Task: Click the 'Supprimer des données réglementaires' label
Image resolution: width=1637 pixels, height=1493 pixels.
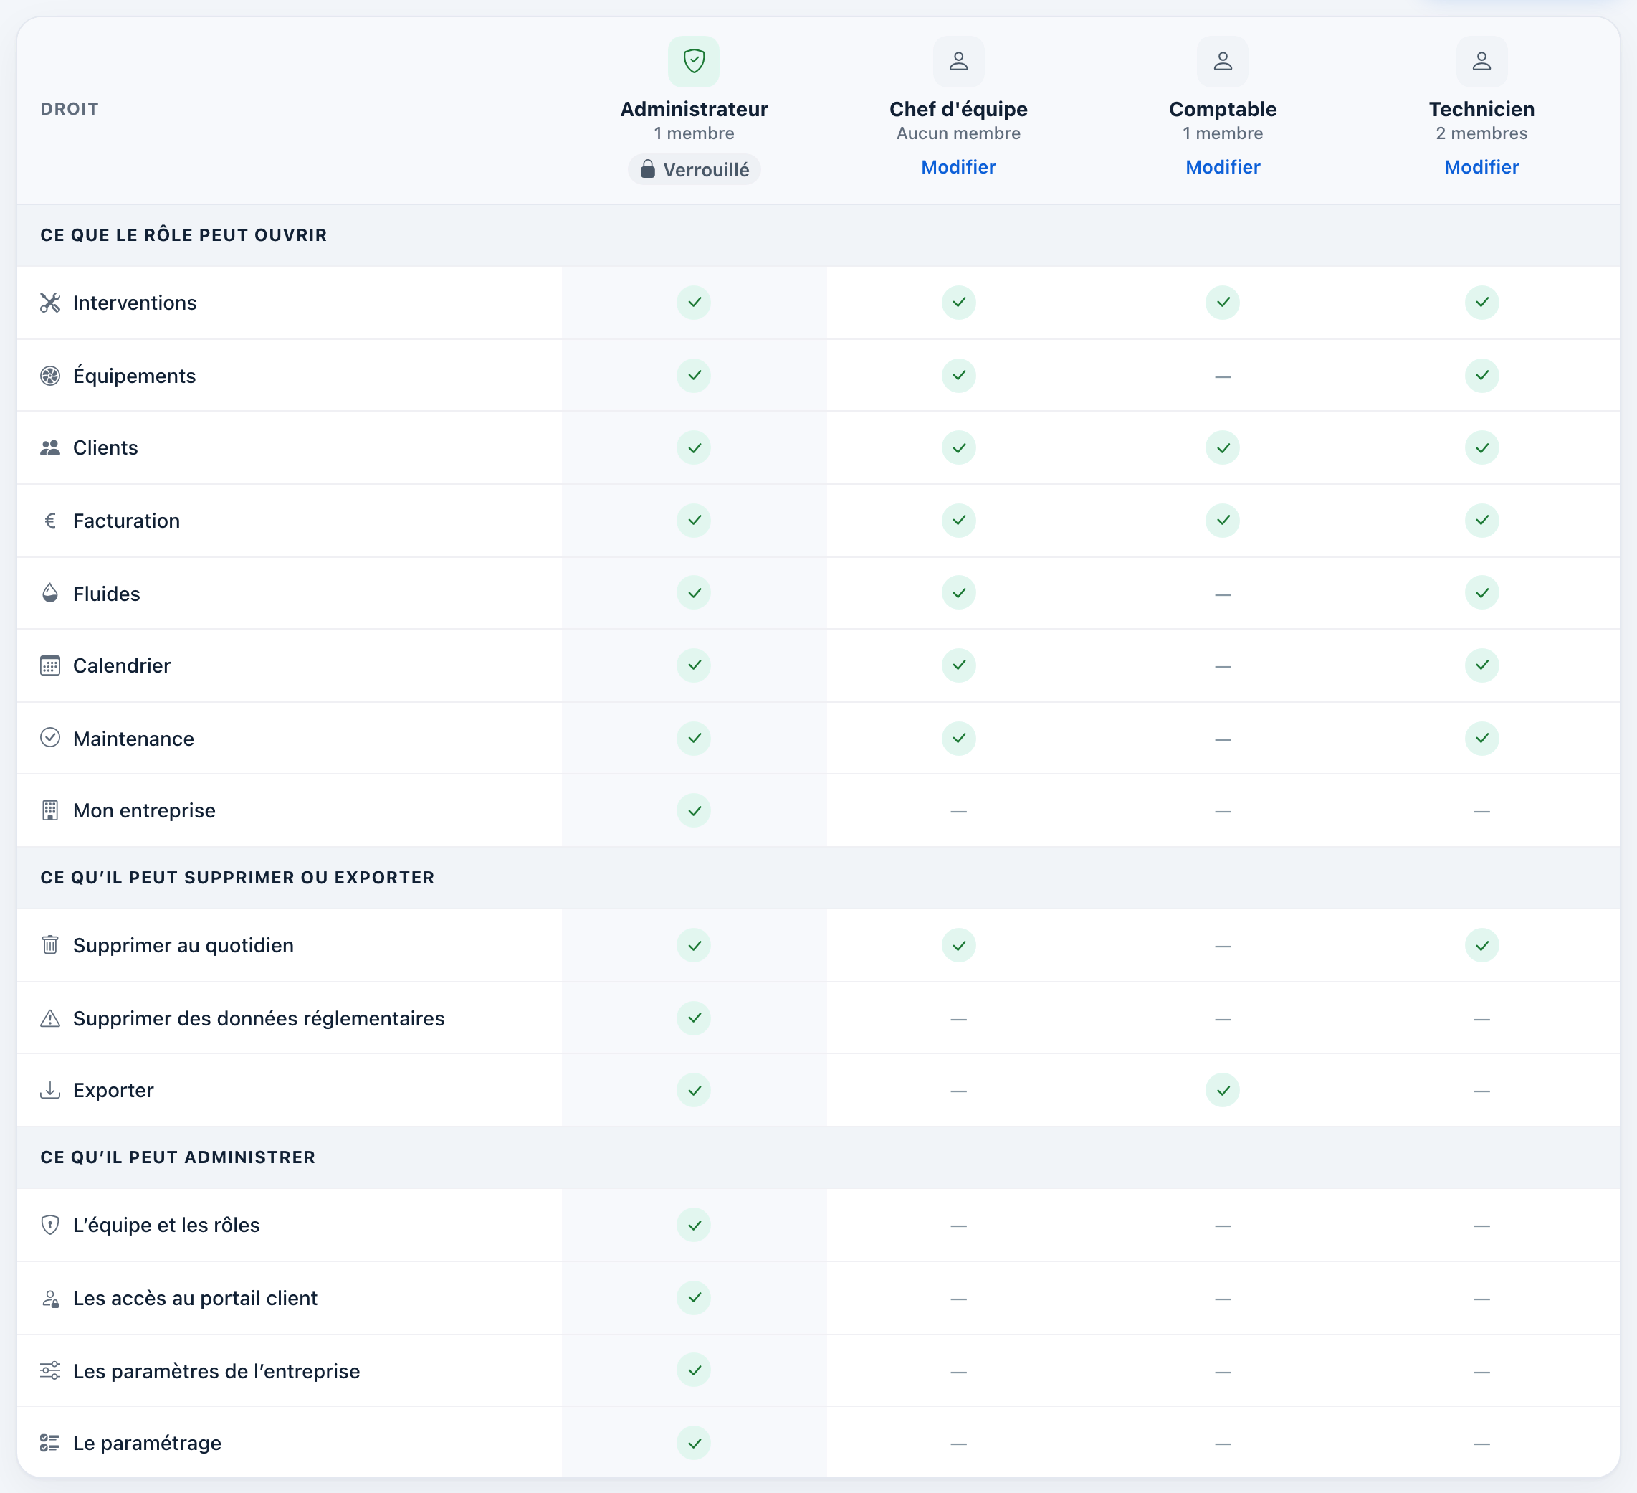Action: (x=258, y=1018)
